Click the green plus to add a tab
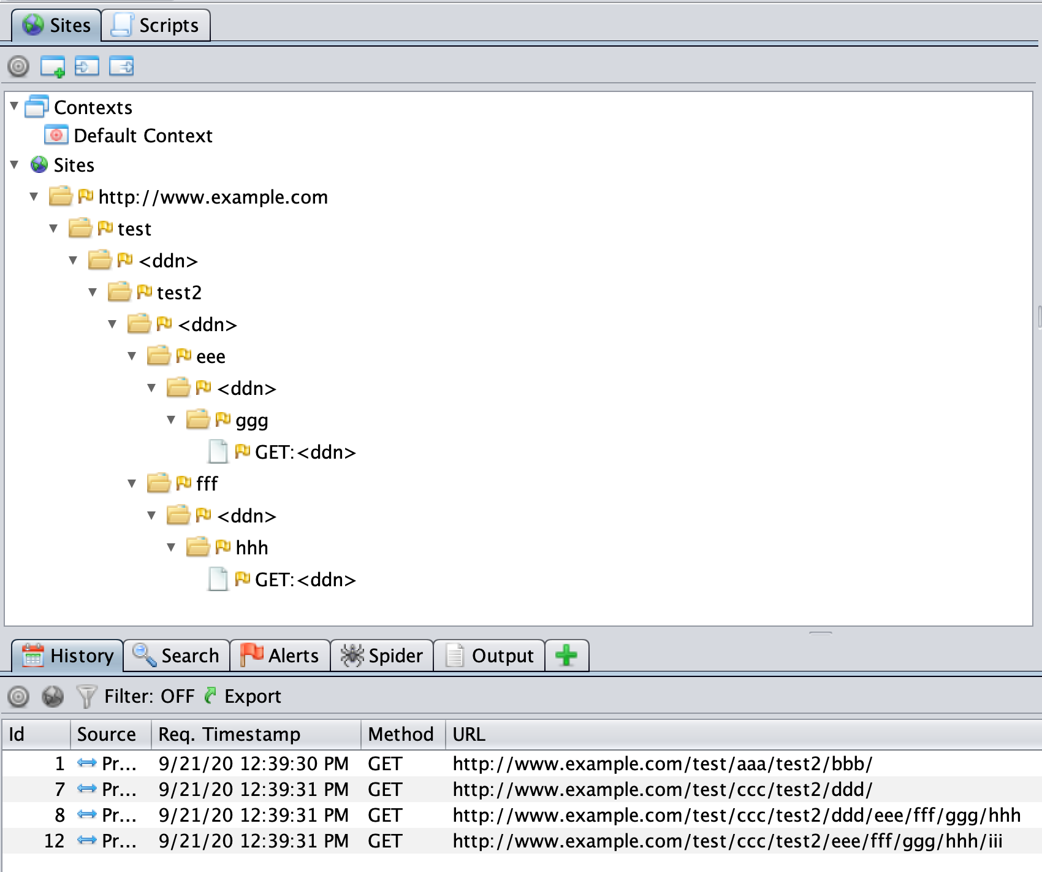Viewport: 1042px width, 872px height. [566, 656]
